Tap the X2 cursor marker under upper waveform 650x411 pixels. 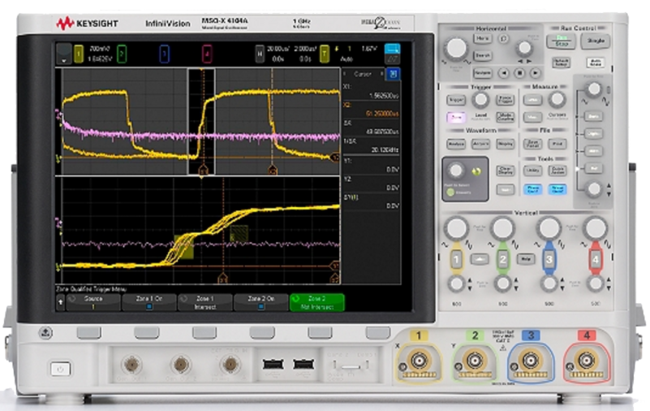coord(273,170)
